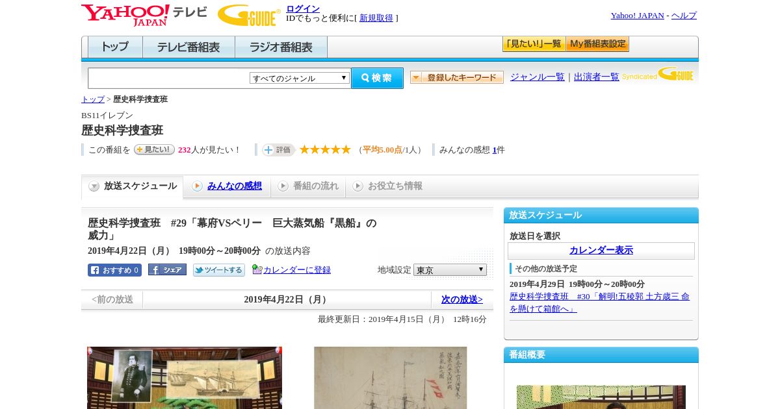
Task: Click the Perry portrait program thumbnail
Action: (x=185, y=378)
